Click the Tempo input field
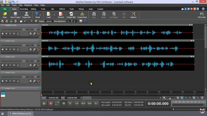Viewport: 207px width, 116px height. [x=49, y=21]
